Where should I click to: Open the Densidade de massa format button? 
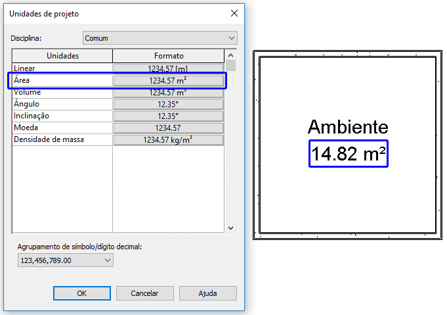(x=168, y=140)
